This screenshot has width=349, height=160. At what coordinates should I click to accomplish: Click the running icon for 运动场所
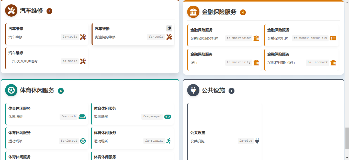(168, 141)
